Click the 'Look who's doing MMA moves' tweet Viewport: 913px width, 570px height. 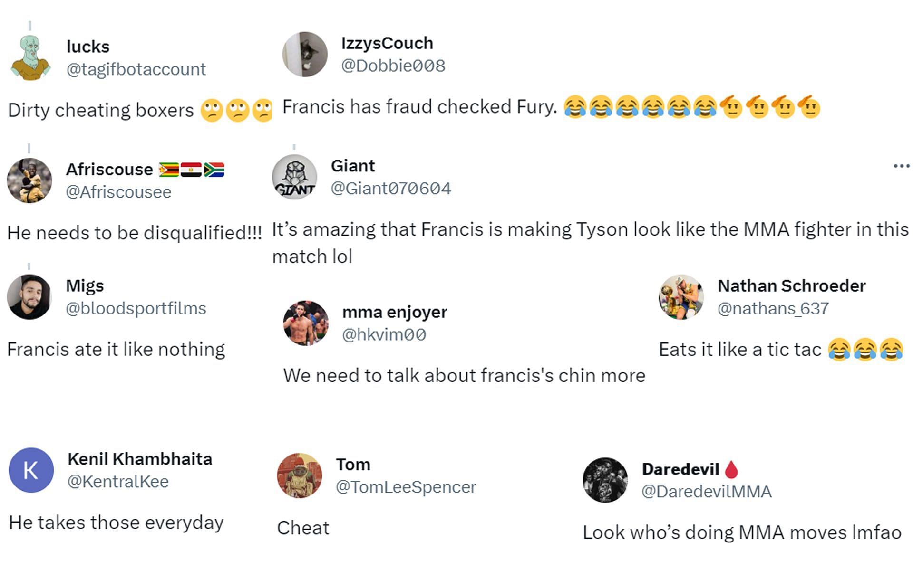pyautogui.click(x=742, y=532)
